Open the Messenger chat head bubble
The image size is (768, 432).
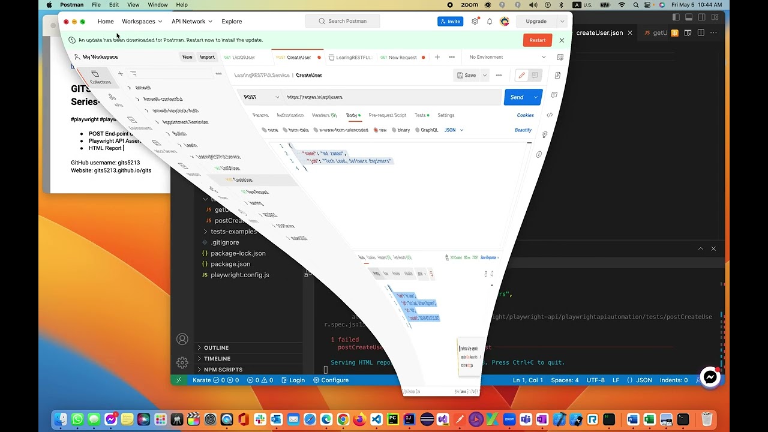tap(710, 377)
